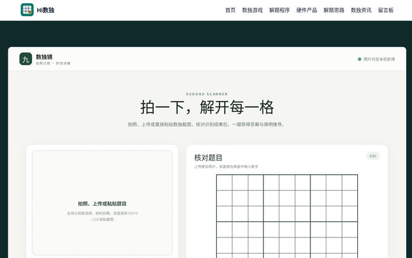The width and height of the screenshot is (412, 258).
Task: Open the 首页 menu item
Action: 230,10
